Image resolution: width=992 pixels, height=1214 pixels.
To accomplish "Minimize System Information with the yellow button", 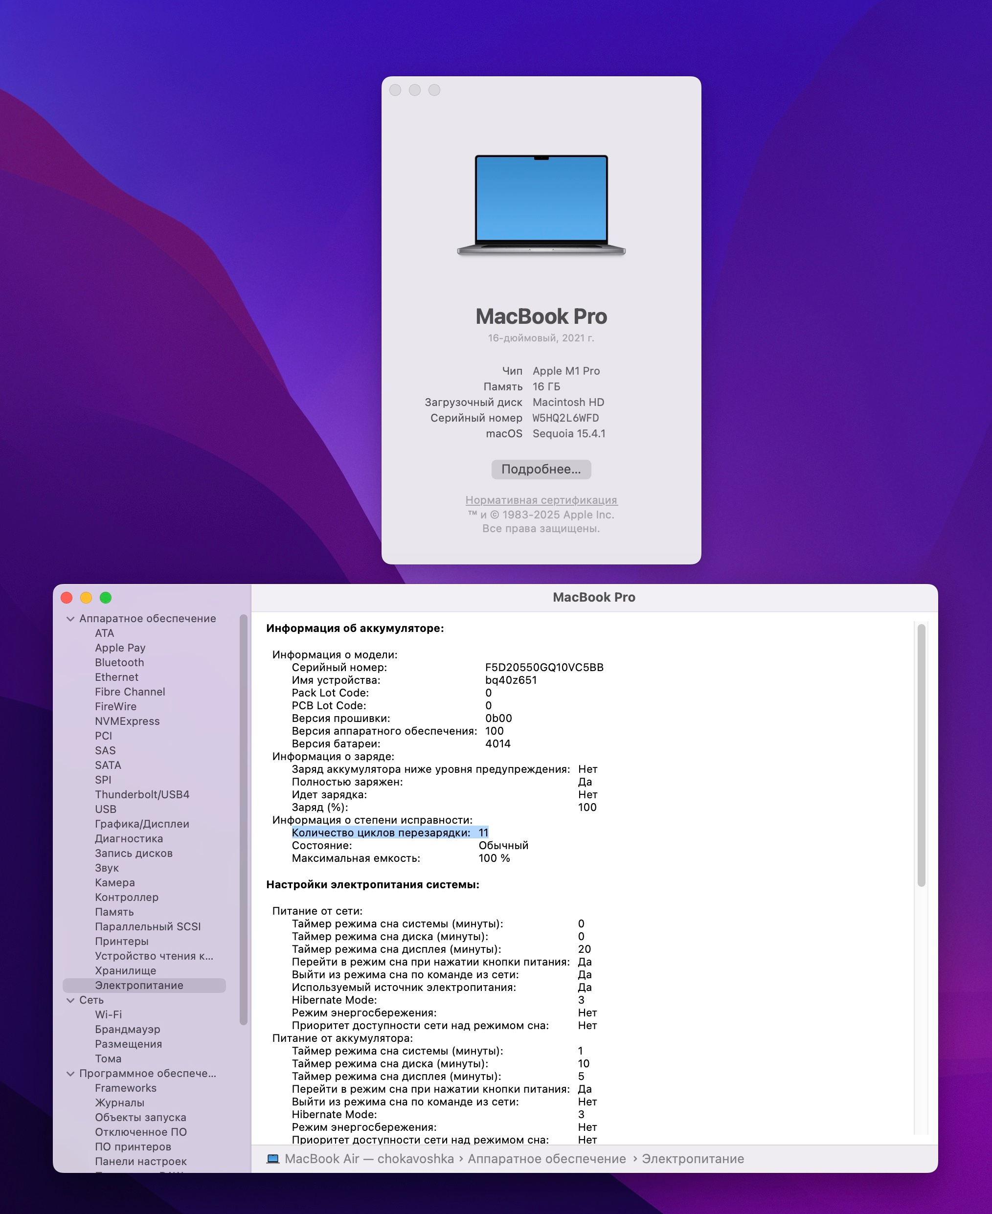I will click(x=86, y=598).
